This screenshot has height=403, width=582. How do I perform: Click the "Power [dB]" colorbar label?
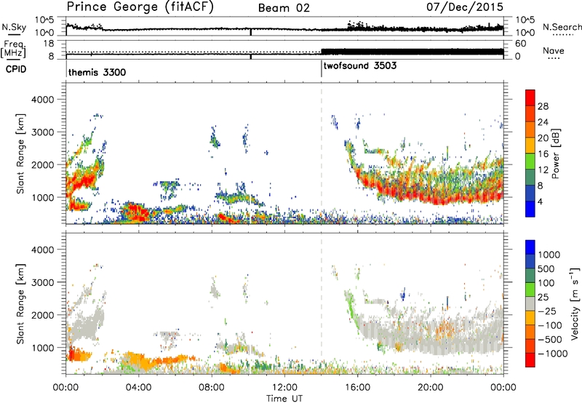click(x=556, y=153)
